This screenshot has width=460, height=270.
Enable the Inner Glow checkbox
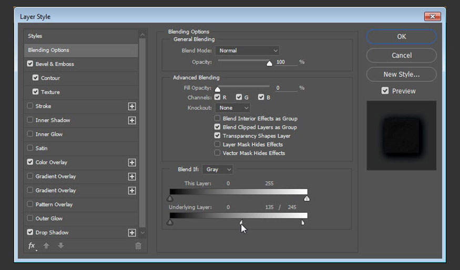(30, 134)
